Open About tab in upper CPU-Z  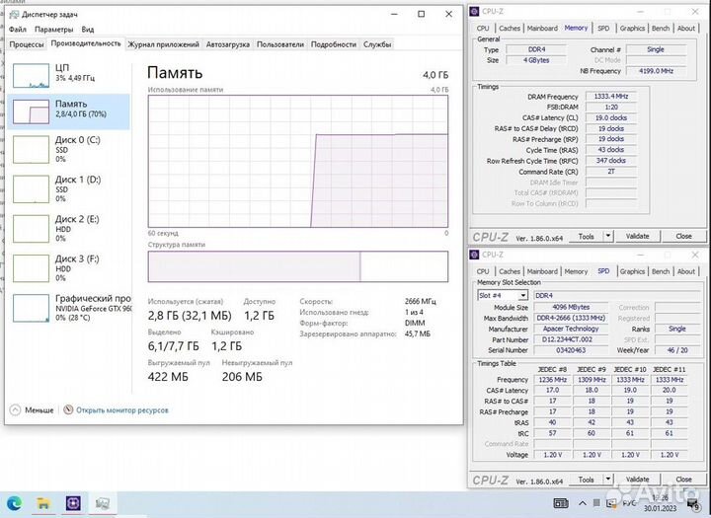tap(686, 28)
